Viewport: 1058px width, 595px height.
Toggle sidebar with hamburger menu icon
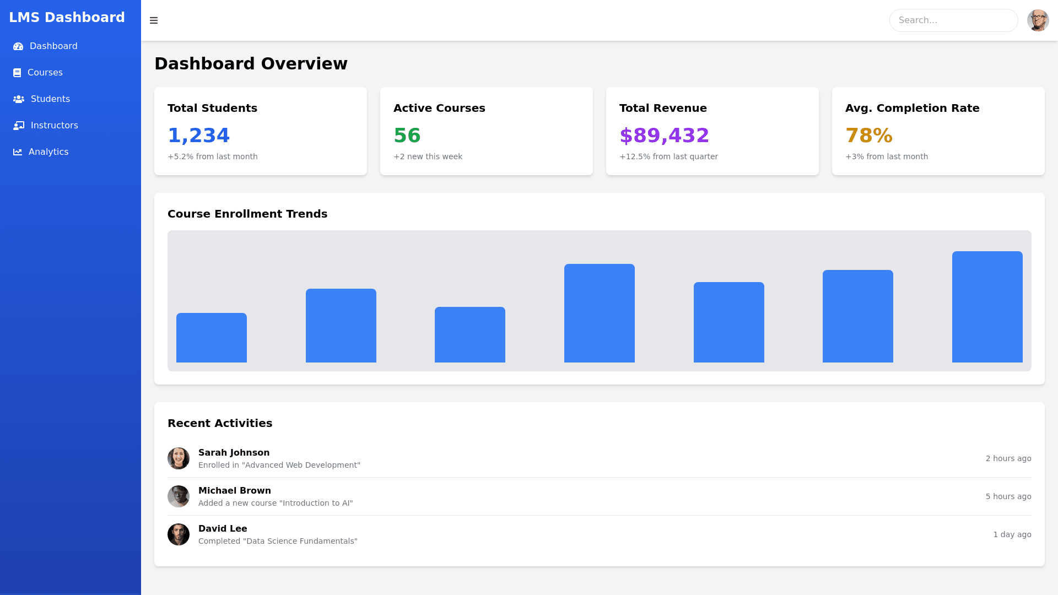pos(154,20)
